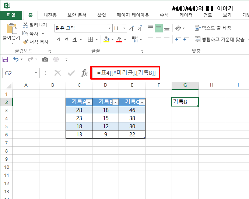
Task: Switch to the Insert (삽입) tab
Action: click(x=102, y=15)
